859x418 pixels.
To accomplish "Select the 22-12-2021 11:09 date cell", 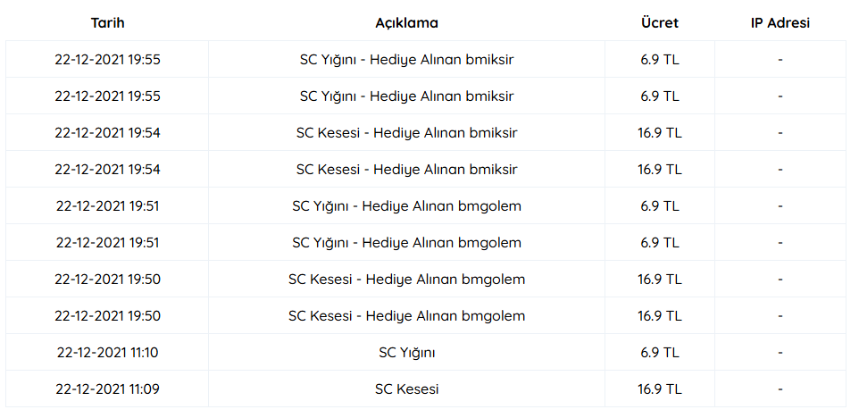I will pyautogui.click(x=107, y=389).
